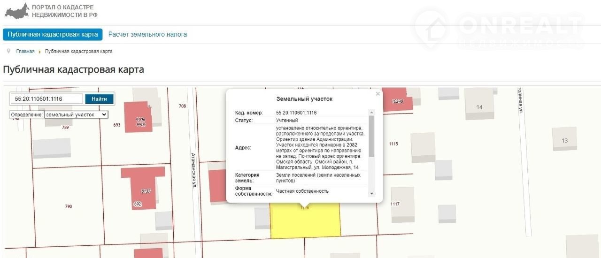The width and height of the screenshot is (601, 258).
Task: Click the portal title Портал о кадастре недвижимости
Action: (62, 11)
